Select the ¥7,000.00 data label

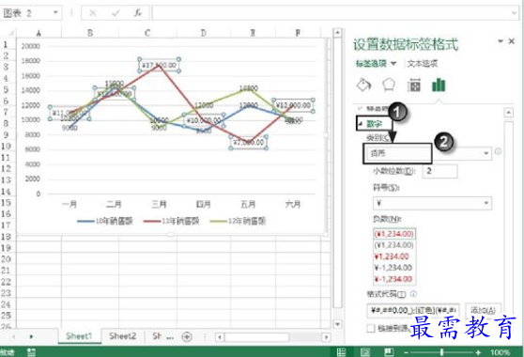[x=249, y=143]
